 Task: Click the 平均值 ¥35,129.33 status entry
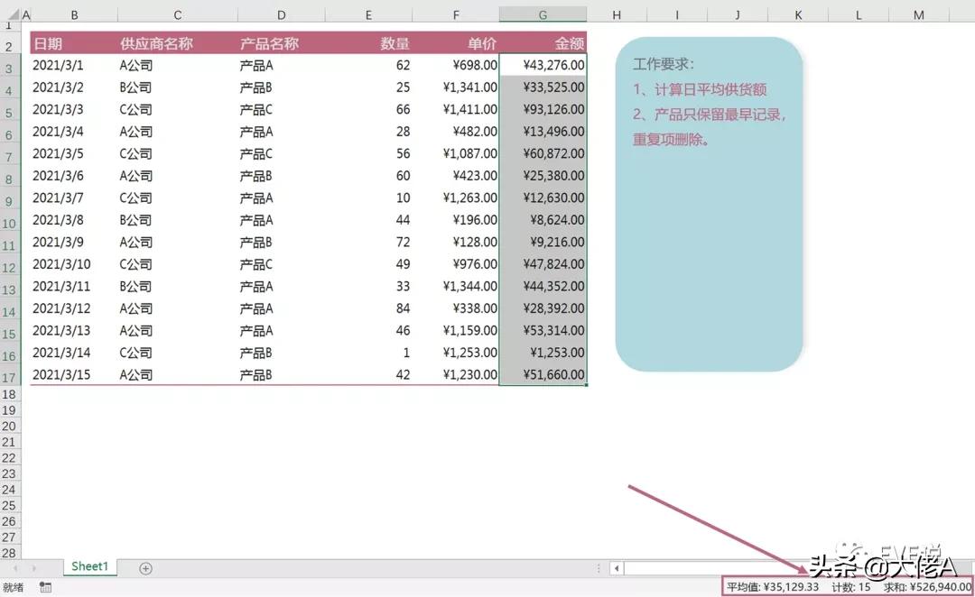772,587
